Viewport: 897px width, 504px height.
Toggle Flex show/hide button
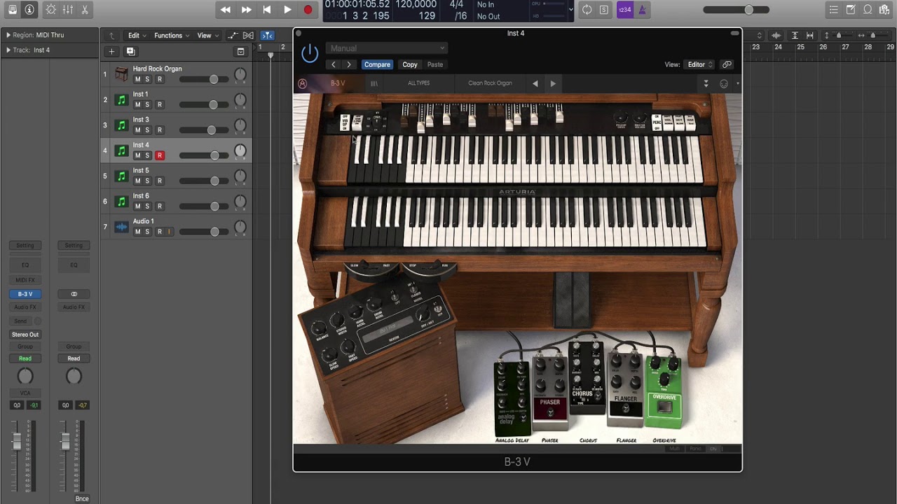pos(247,36)
